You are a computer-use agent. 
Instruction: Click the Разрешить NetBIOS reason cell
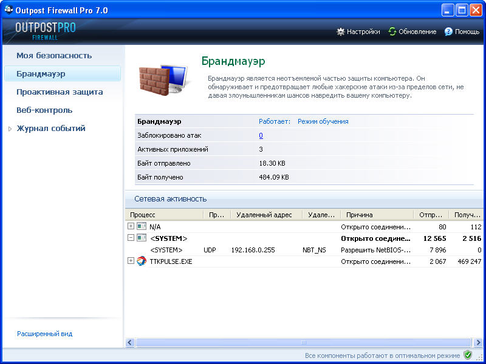[x=375, y=250]
